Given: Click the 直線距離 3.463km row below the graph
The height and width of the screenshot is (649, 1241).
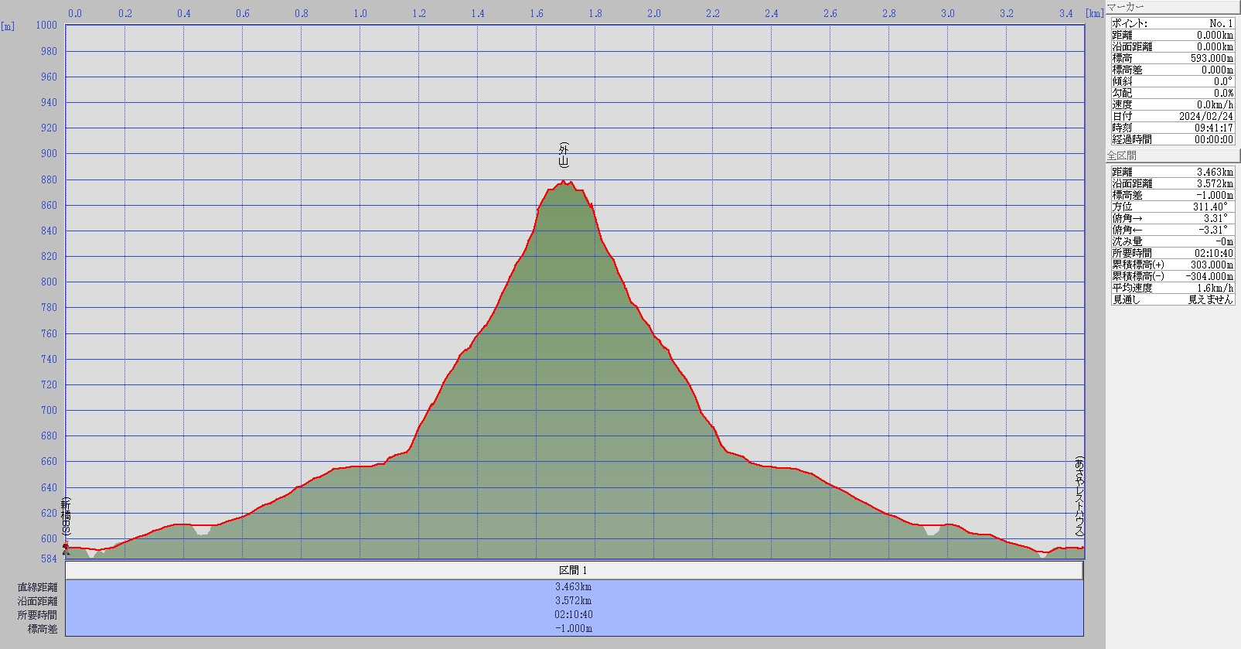Looking at the screenshot, I should tap(574, 587).
